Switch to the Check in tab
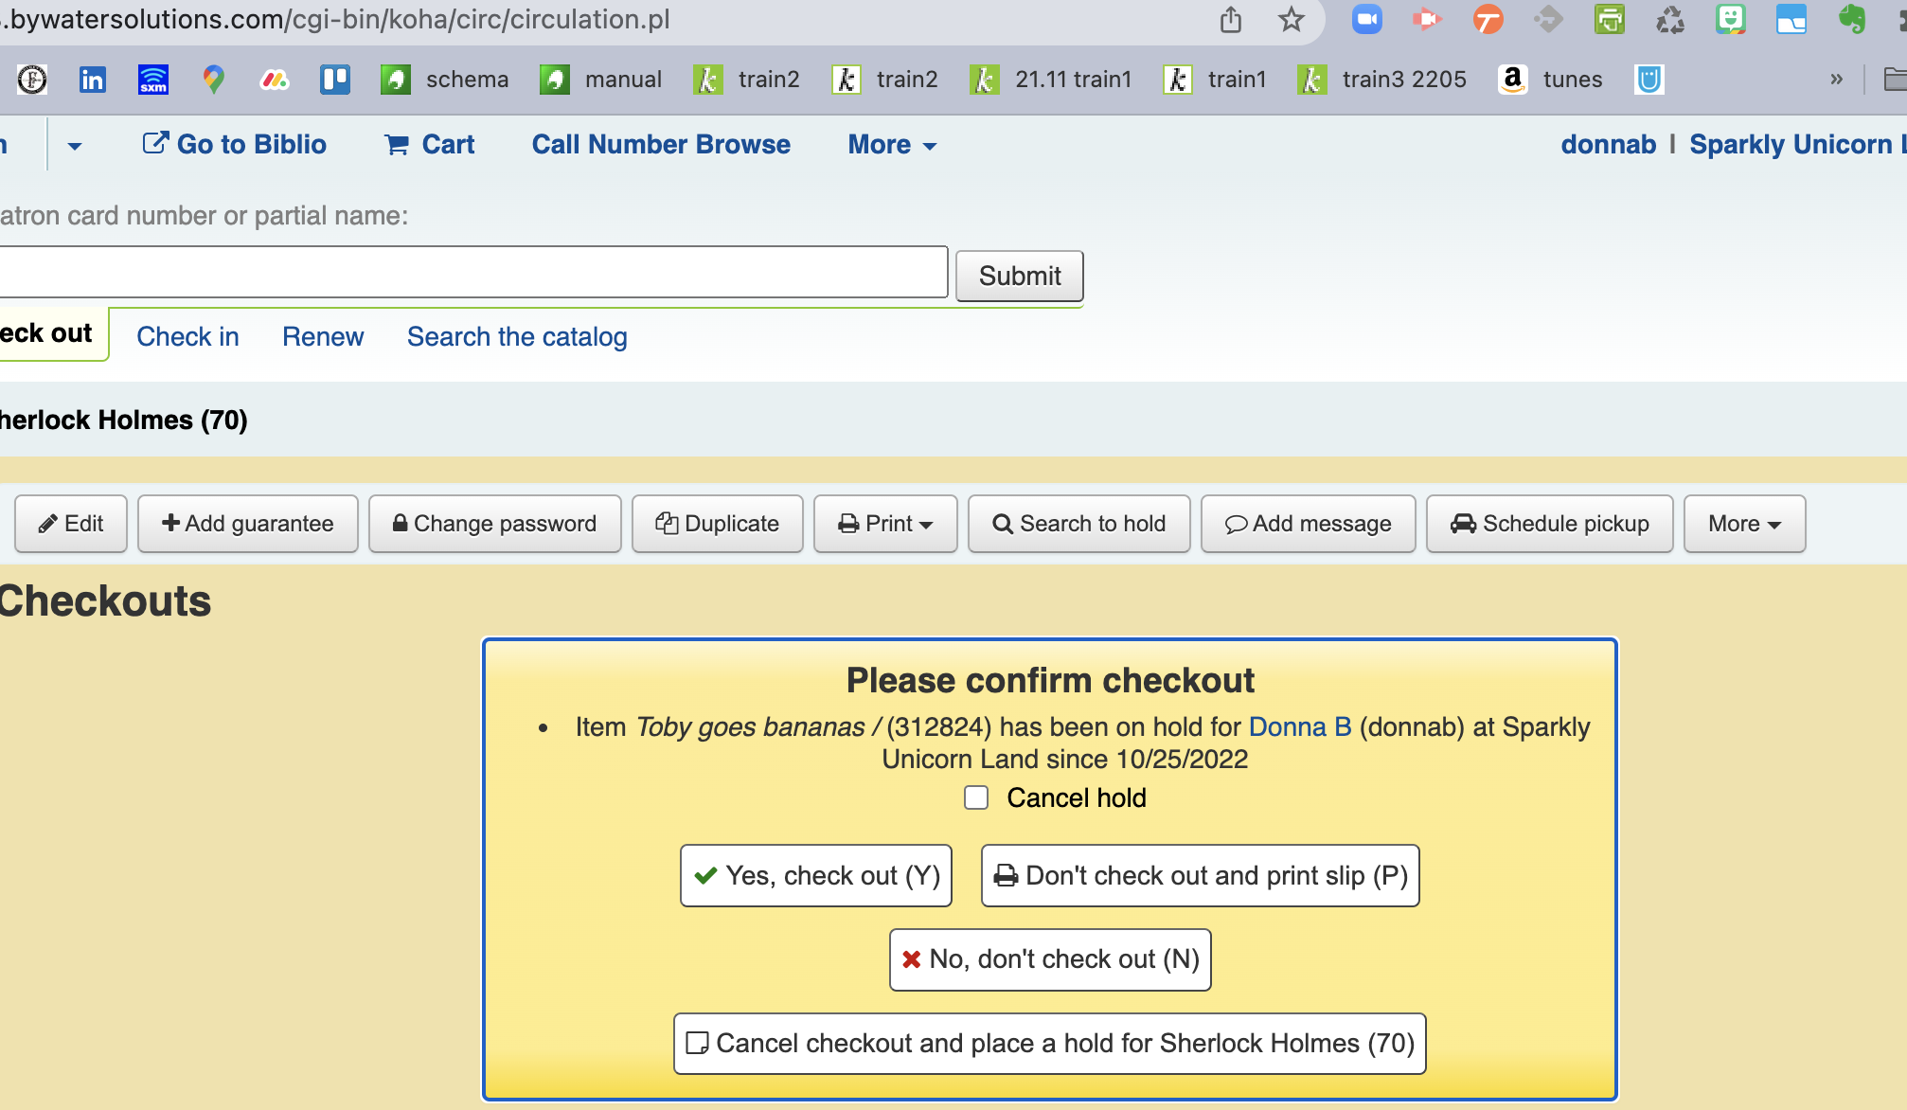 pos(187,336)
